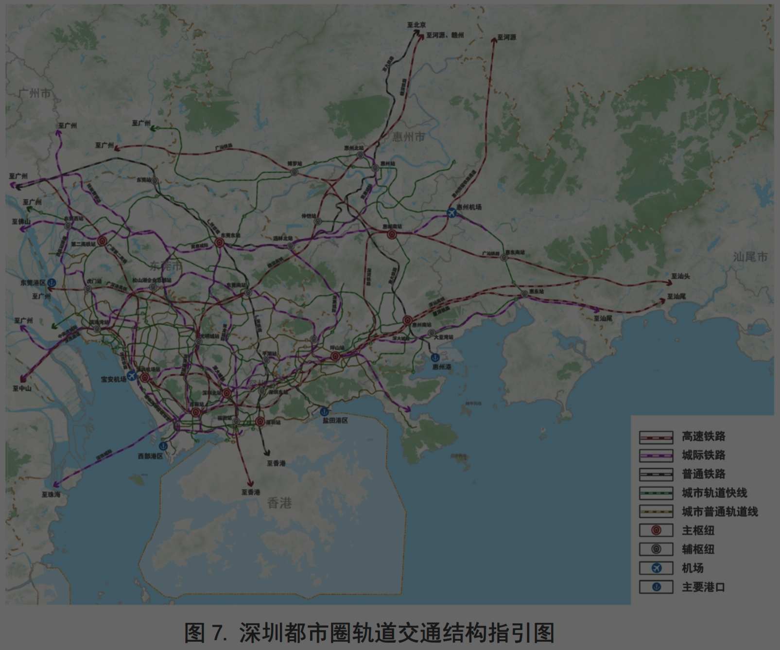
Task: Click the 汕尾市 city name label
Action: [750, 257]
